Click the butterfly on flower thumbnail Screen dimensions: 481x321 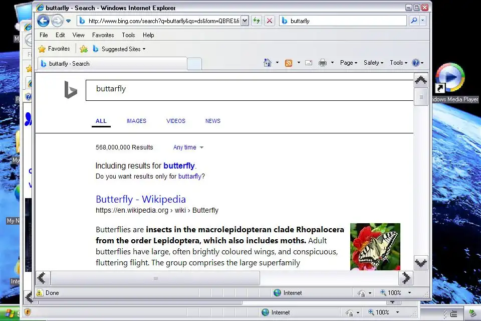click(375, 247)
